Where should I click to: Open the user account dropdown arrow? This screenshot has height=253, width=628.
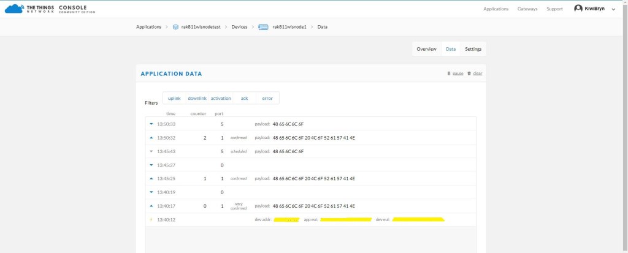613,9
